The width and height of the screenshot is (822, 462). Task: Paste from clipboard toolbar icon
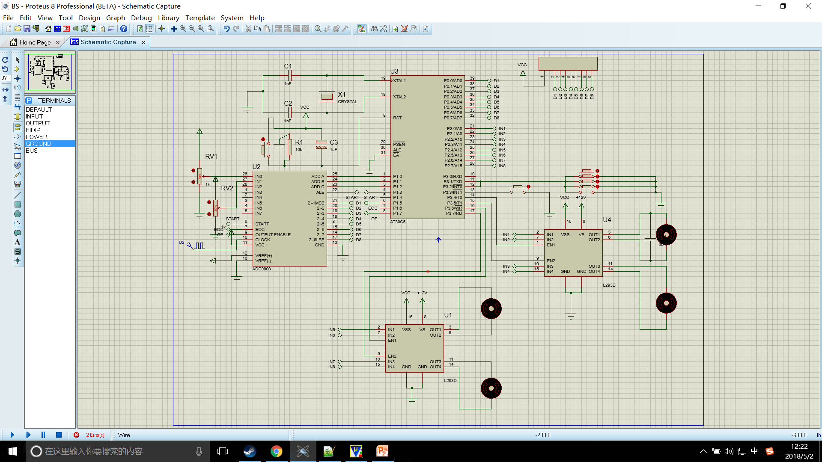coord(266,29)
